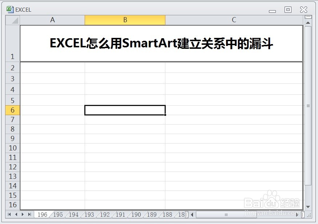Click horizontal scrollbar right arrow

click(297, 215)
